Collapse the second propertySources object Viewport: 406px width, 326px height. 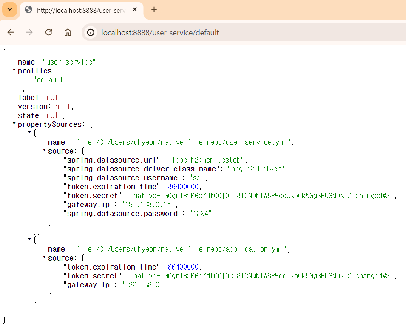29,239
